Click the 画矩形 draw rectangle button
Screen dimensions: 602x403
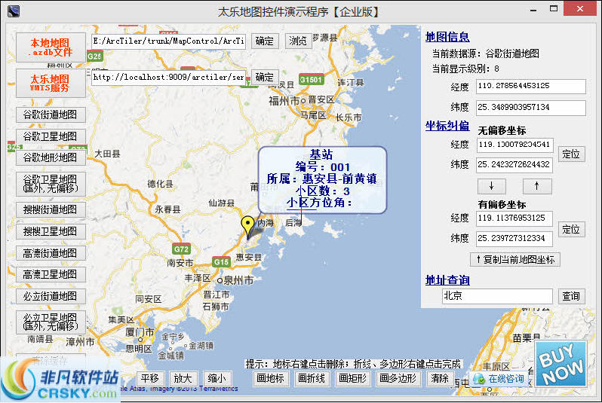click(x=352, y=378)
